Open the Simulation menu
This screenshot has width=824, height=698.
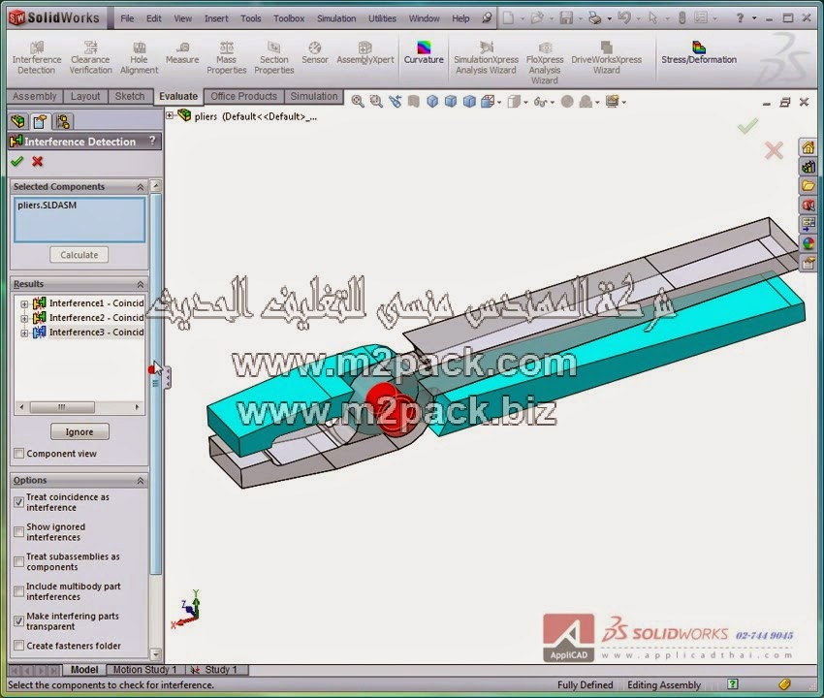[336, 18]
